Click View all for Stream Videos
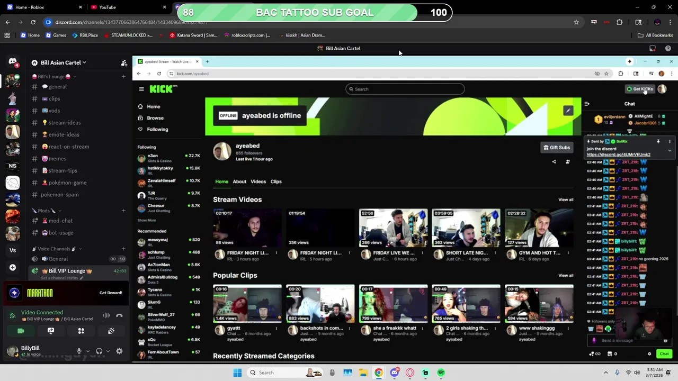This screenshot has height=381, width=678. pos(566,199)
